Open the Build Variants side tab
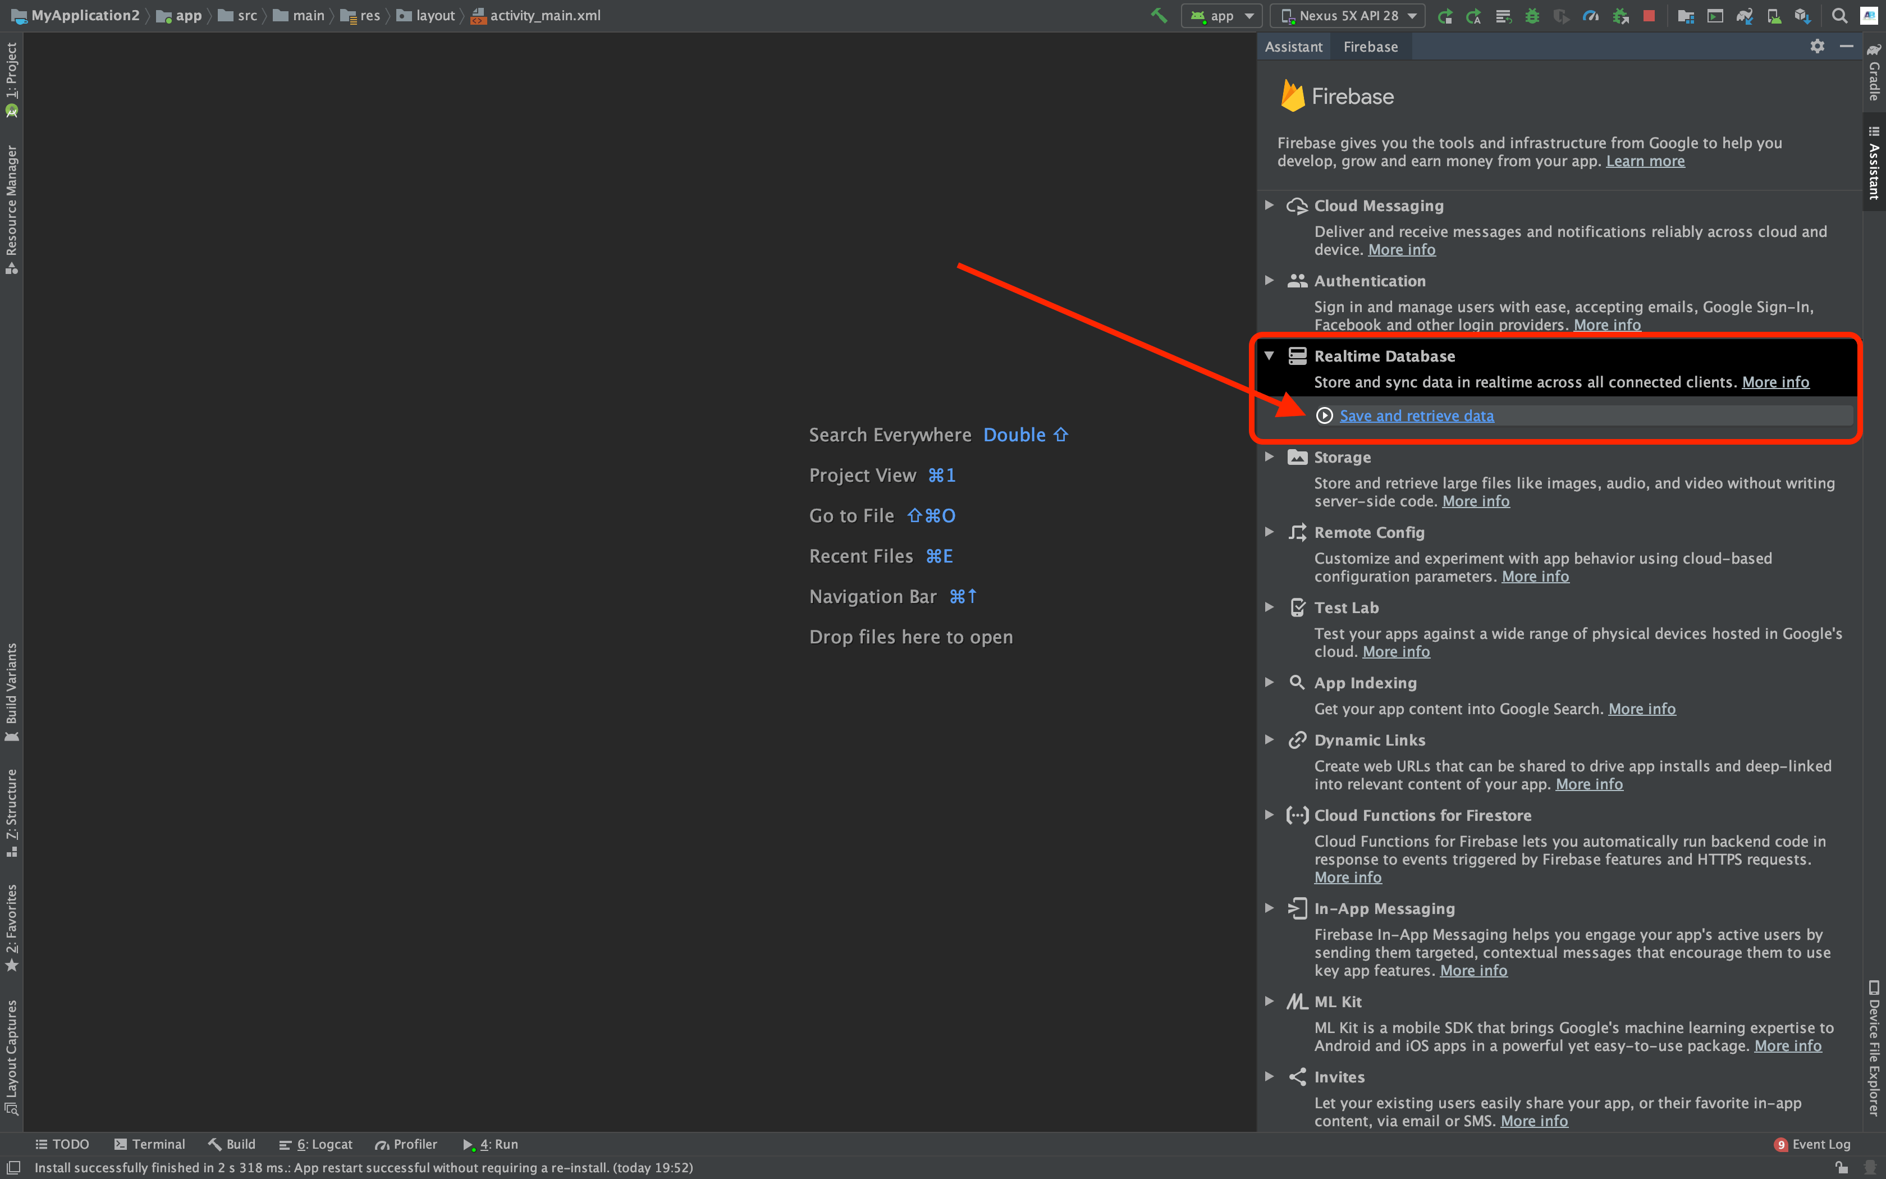 coord(12,692)
